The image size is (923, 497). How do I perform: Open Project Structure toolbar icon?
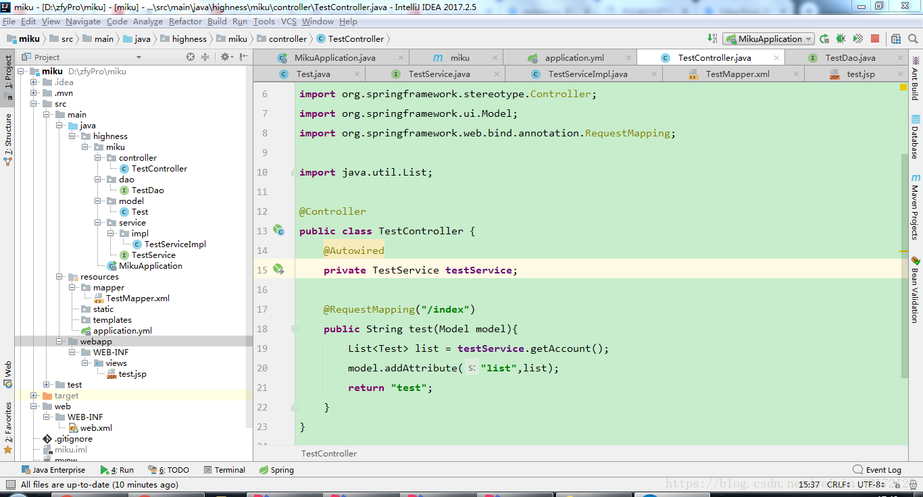pos(895,38)
